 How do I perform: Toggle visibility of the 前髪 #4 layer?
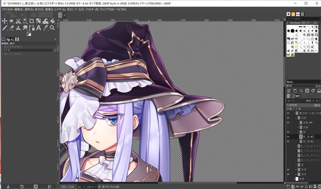(288, 122)
